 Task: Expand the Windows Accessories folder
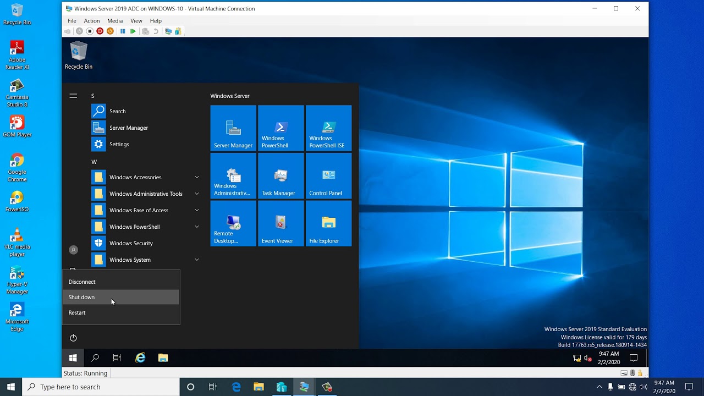click(x=145, y=177)
